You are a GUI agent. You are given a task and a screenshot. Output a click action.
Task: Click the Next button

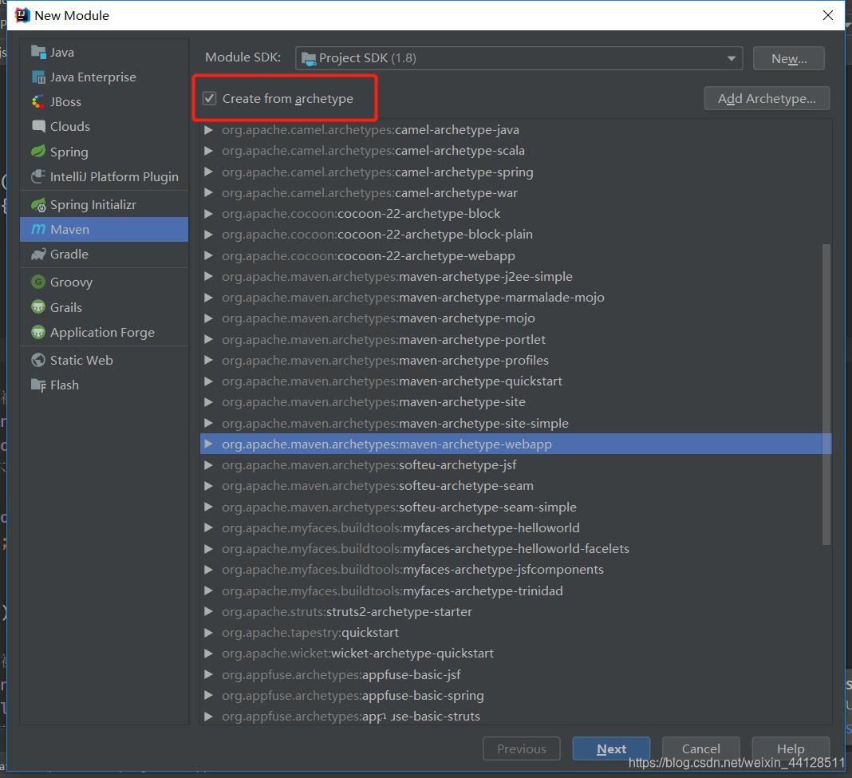pos(611,748)
